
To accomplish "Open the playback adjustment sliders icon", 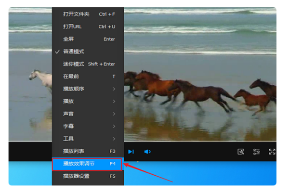I will click(x=257, y=152).
